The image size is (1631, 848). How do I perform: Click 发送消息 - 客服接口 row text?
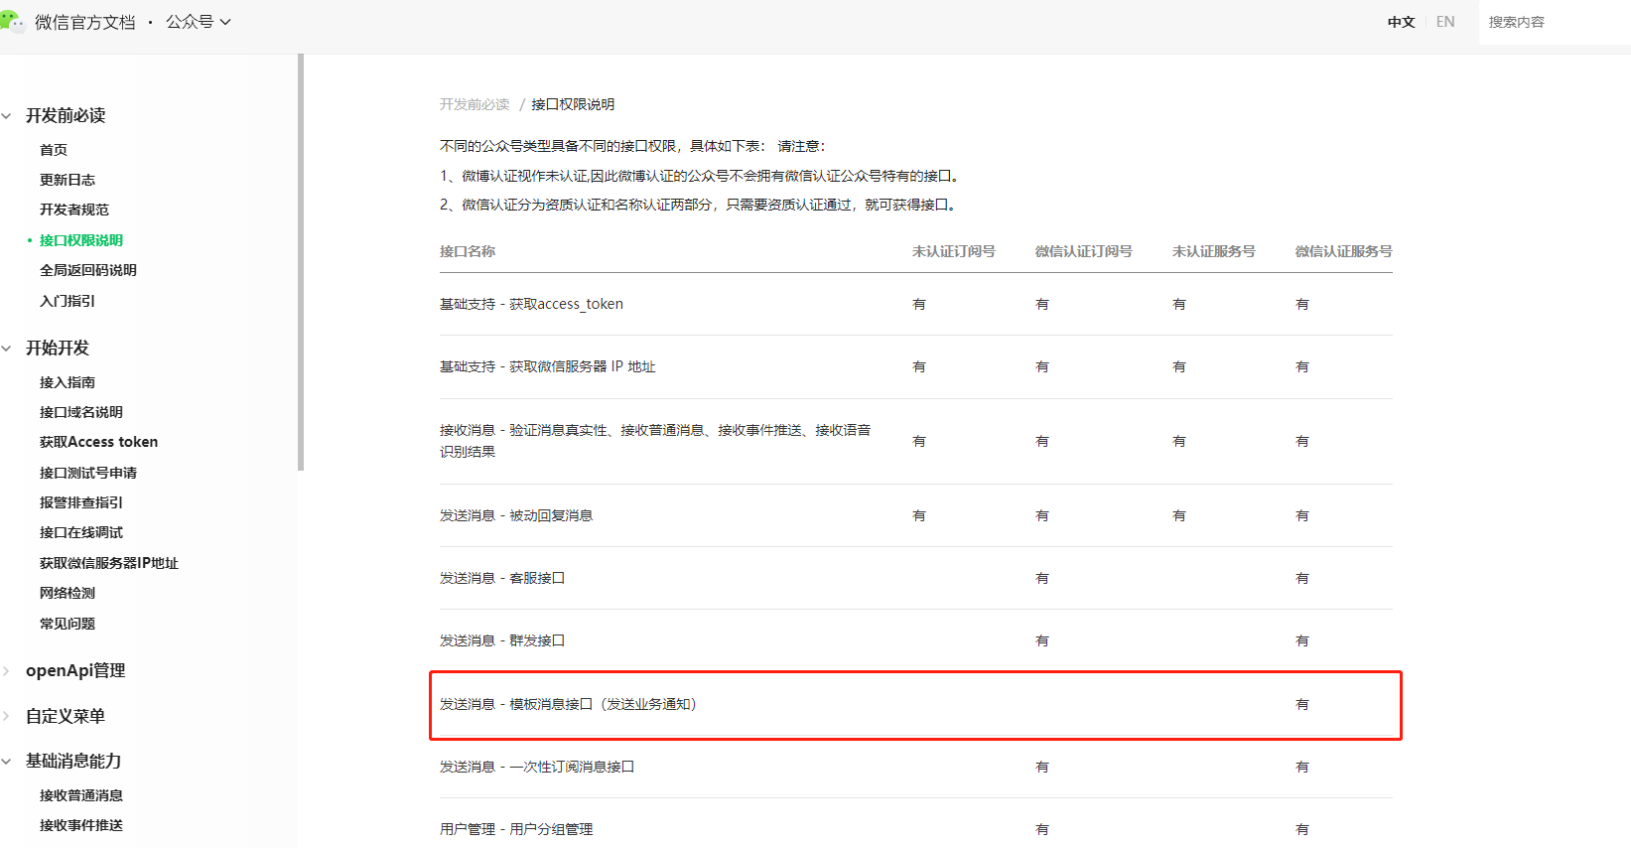click(502, 578)
